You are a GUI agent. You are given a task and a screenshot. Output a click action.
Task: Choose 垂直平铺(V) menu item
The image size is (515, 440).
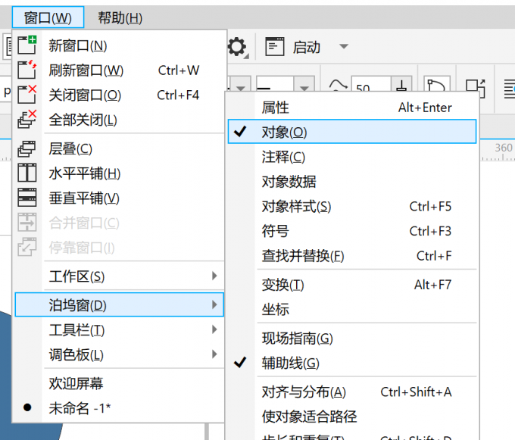click(120, 198)
